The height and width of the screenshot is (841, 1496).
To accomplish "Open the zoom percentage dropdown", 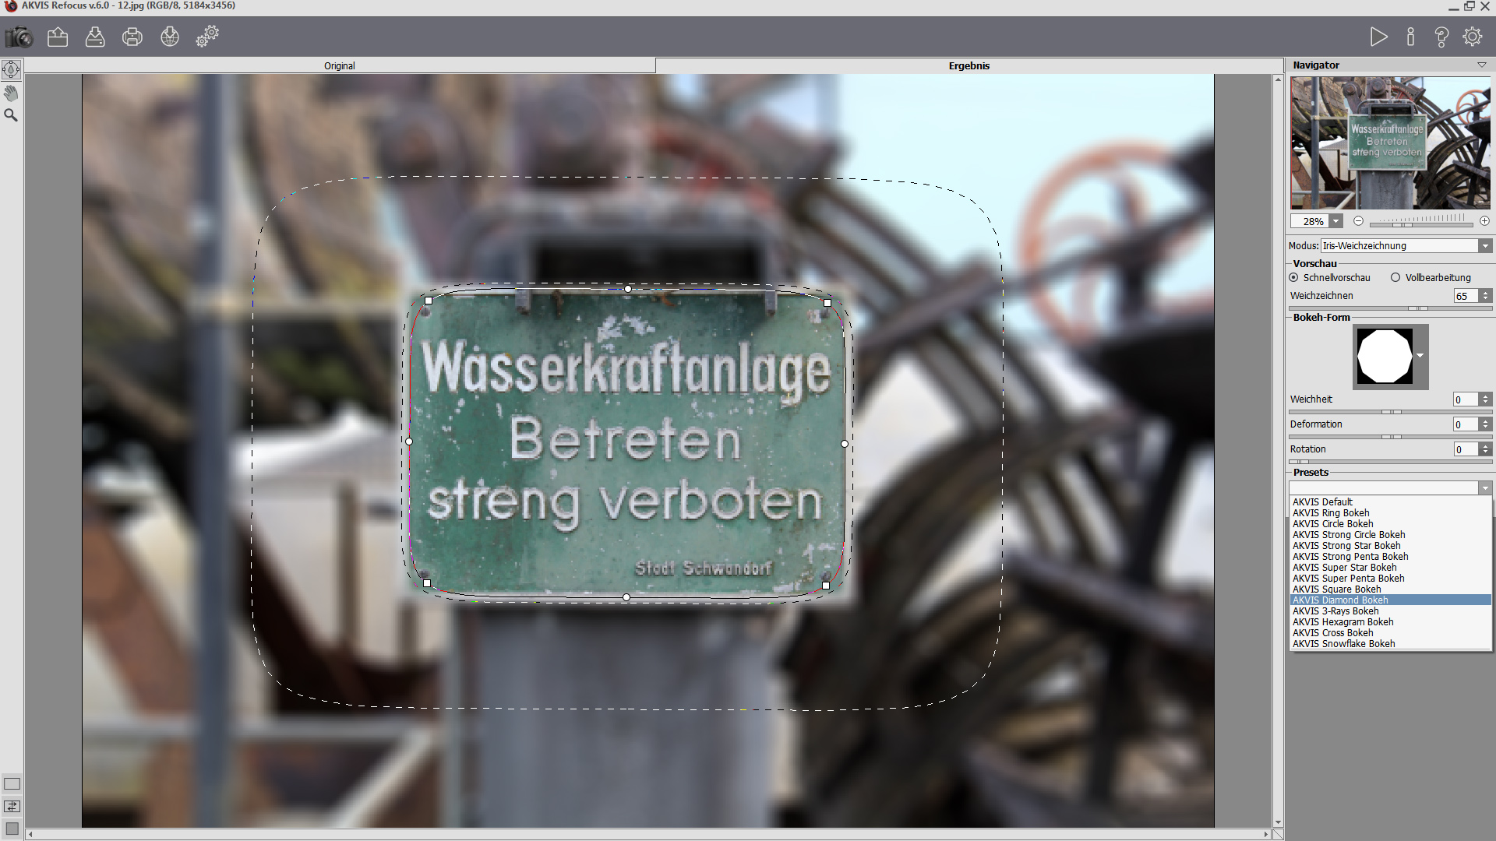I will [1336, 222].
